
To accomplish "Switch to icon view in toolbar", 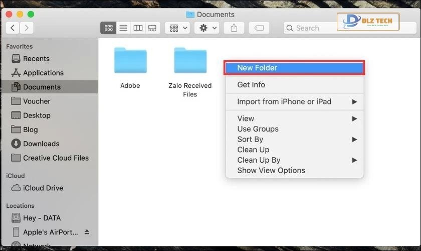I will [x=108, y=28].
